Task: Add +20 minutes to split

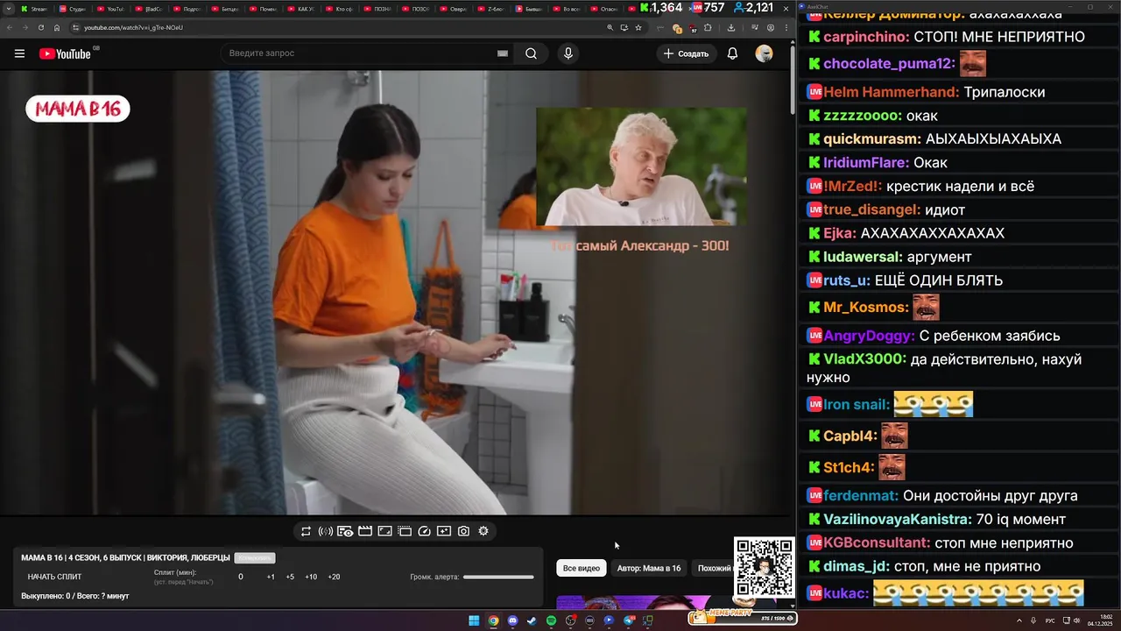Action: tap(334, 577)
